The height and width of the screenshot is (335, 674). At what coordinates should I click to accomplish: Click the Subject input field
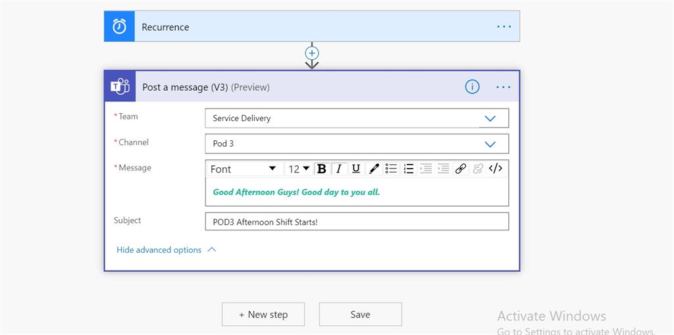[x=357, y=222]
